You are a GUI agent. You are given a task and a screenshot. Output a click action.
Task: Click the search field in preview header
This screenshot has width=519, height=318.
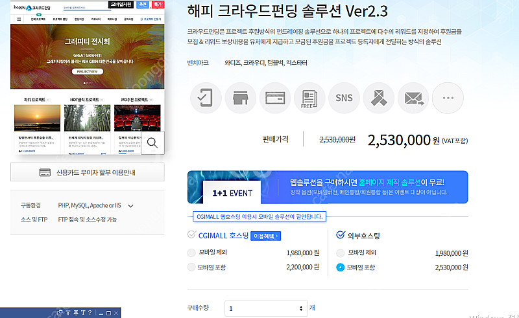pyautogui.click(x=87, y=8)
